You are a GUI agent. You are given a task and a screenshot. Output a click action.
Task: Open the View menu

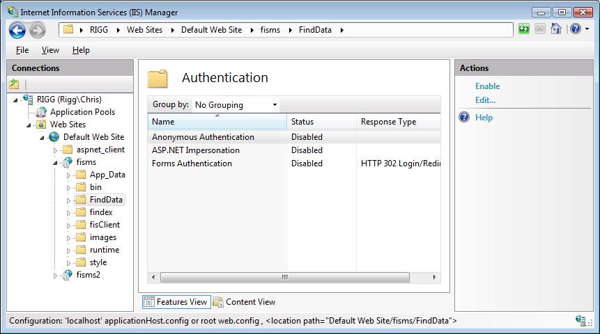[x=50, y=50]
